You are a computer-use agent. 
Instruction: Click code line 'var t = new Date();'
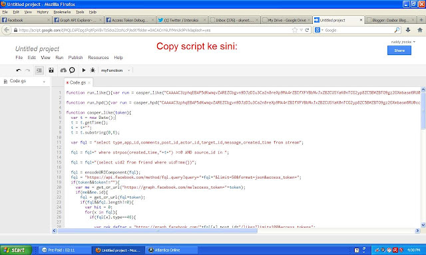tap(93, 118)
